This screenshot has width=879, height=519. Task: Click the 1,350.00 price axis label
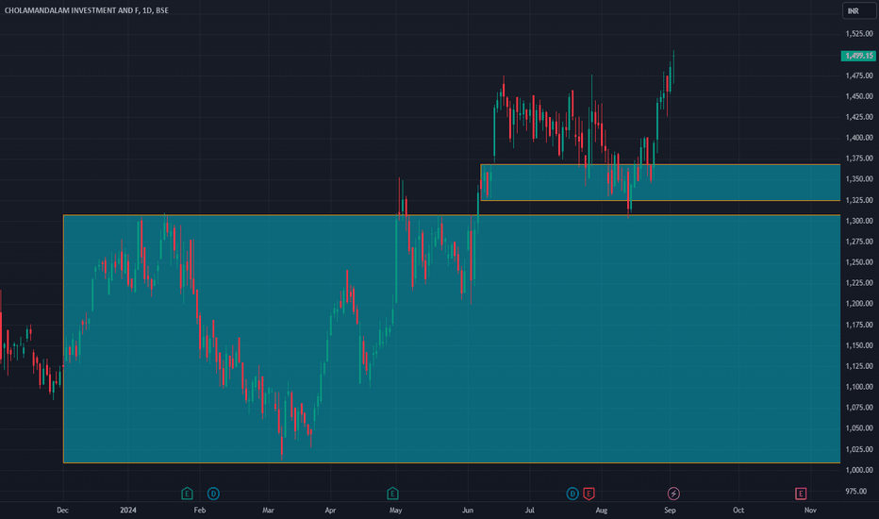tap(859, 179)
